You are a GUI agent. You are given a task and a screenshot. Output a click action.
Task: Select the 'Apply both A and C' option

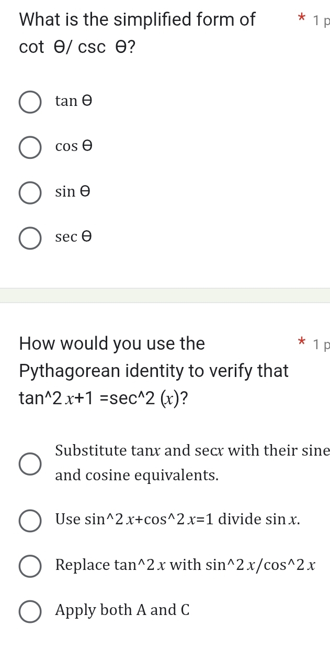click(30, 611)
